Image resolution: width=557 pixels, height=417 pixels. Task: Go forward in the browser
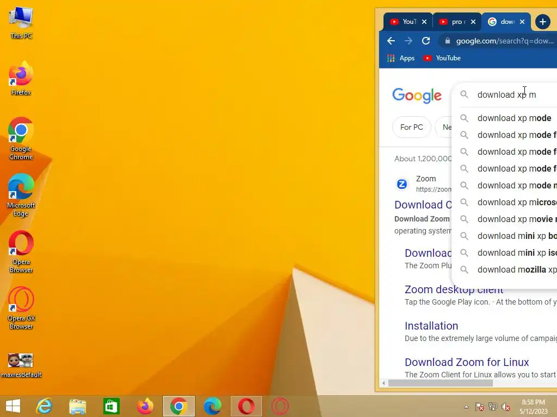[409, 41]
